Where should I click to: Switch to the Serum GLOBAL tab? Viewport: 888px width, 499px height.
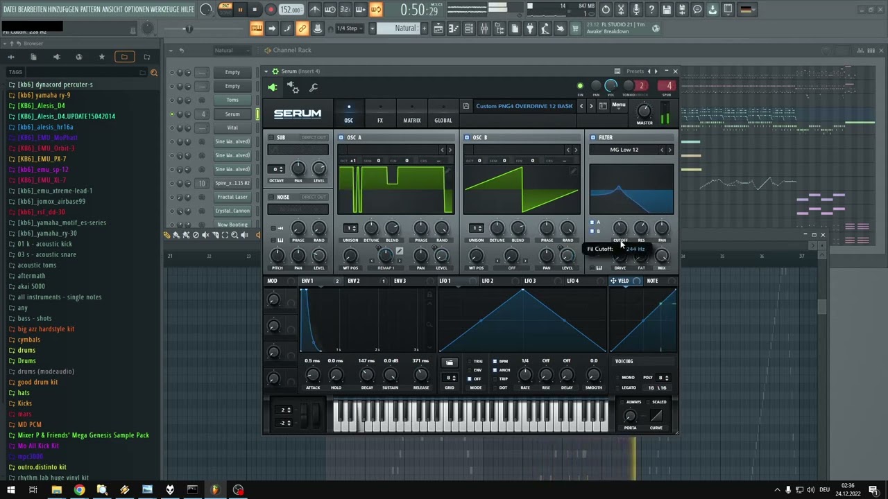pyautogui.click(x=443, y=114)
